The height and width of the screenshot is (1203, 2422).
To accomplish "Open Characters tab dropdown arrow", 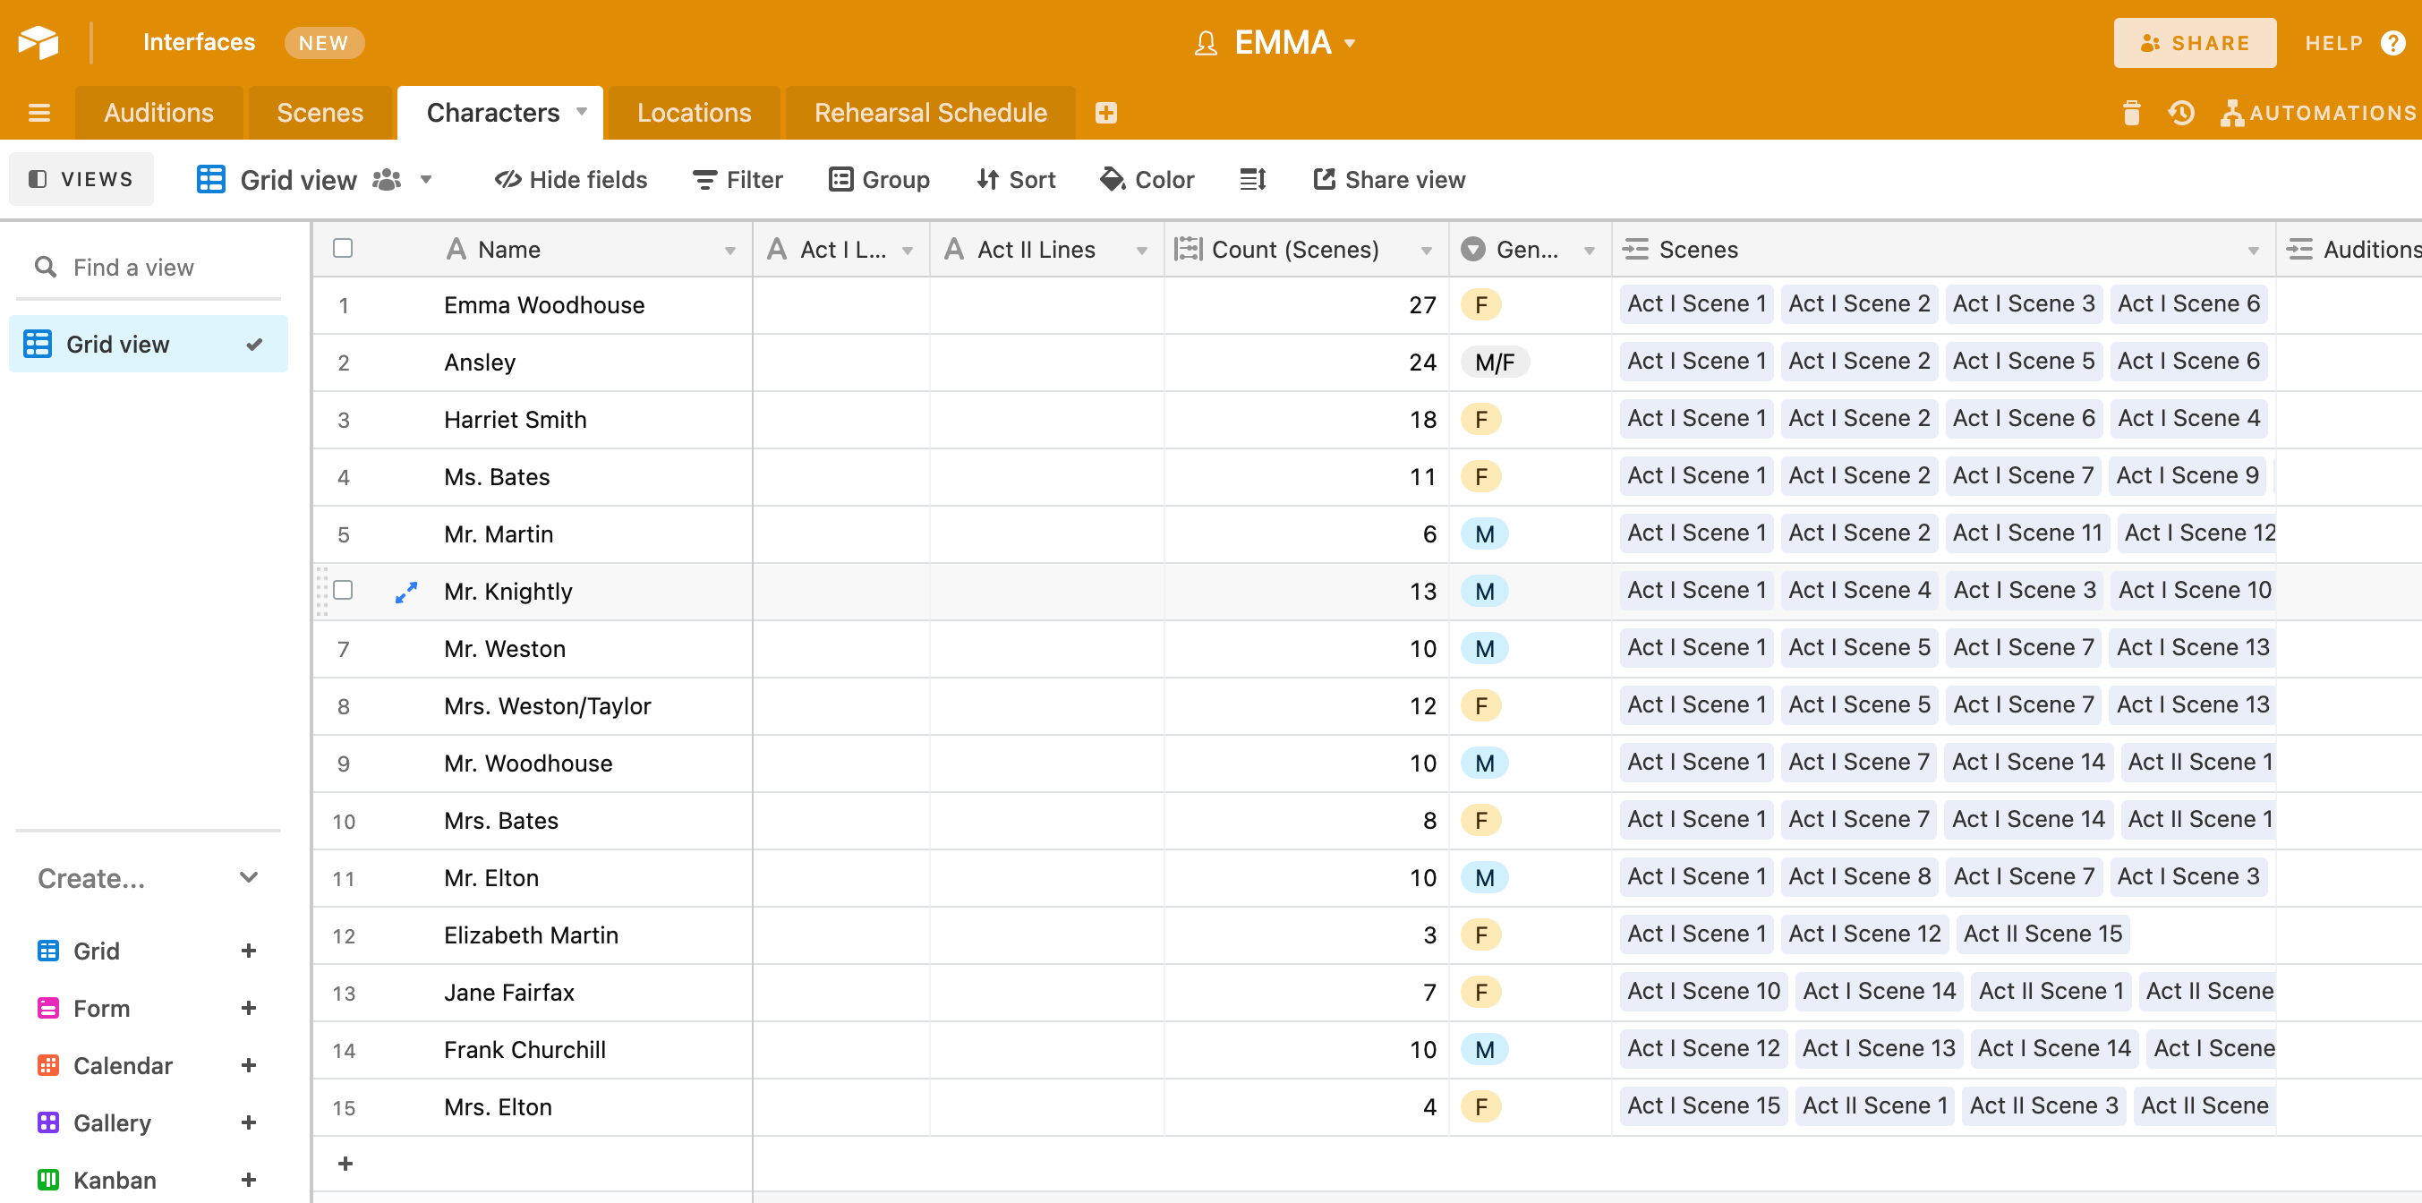I will coord(582,111).
